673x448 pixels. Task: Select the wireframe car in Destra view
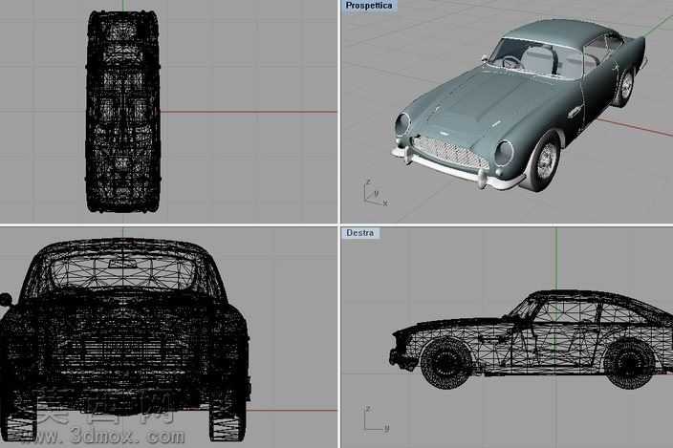(x=532, y=339)
